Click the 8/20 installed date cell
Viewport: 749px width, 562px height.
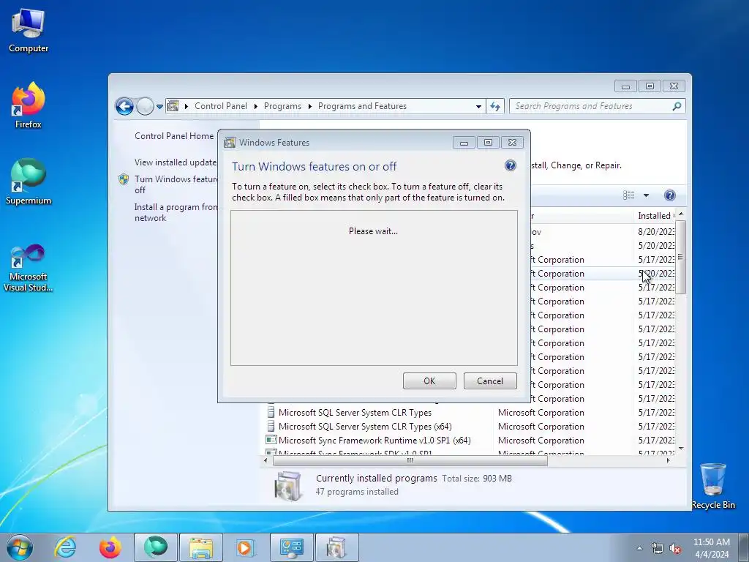[x=656, y=232]
